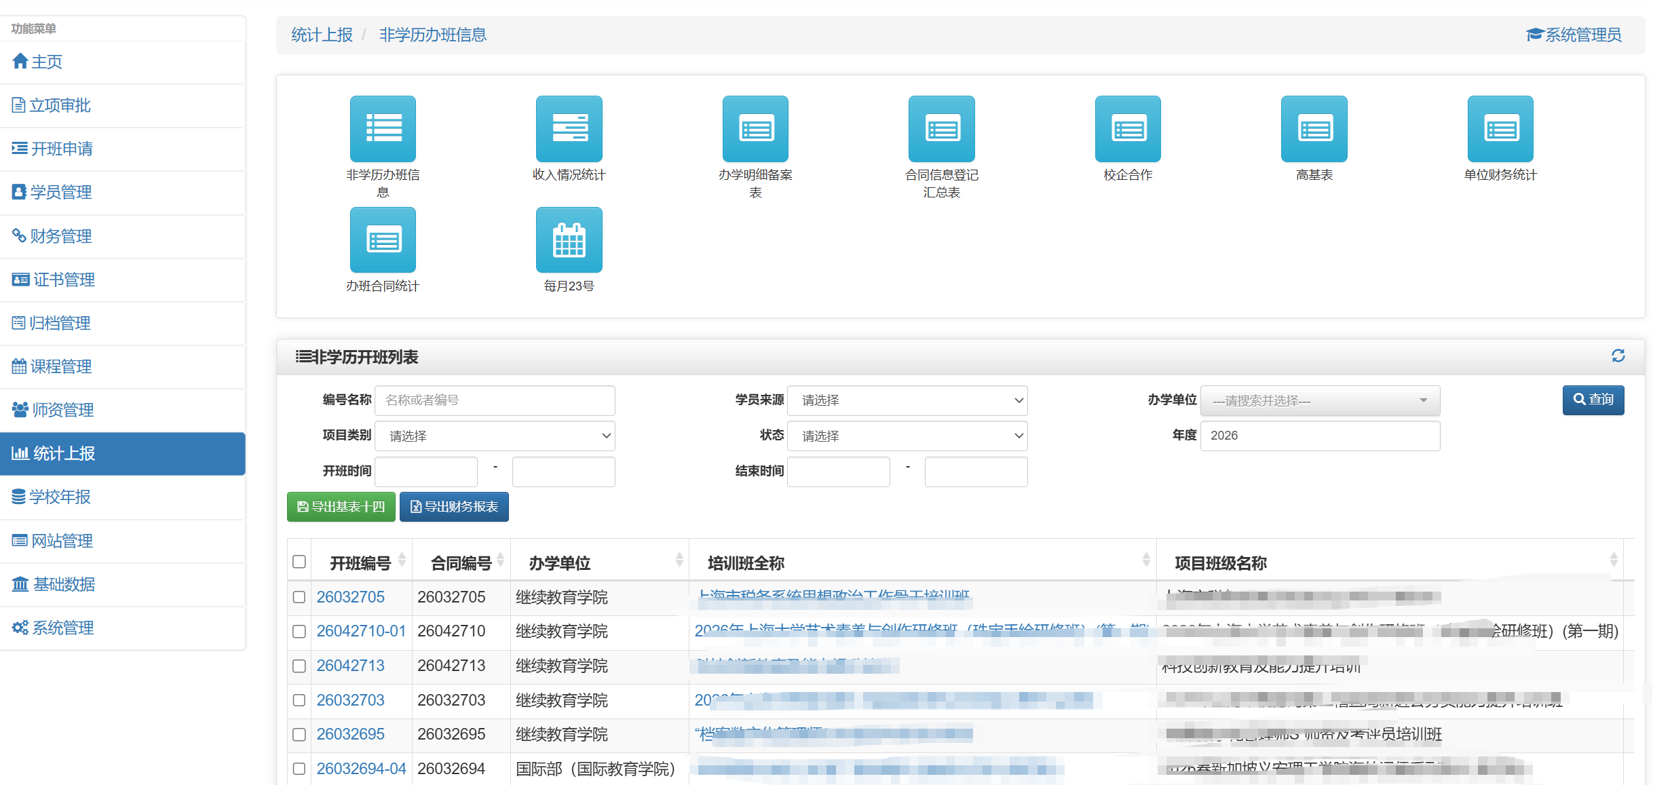Sort table by 培训班全称 column arrows

click(1146, 560)
